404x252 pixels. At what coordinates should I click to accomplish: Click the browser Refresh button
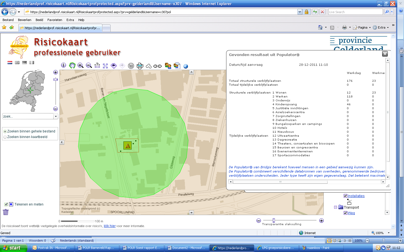315,12
